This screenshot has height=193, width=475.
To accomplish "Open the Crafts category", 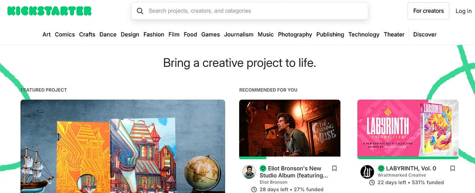I will 87,34.
